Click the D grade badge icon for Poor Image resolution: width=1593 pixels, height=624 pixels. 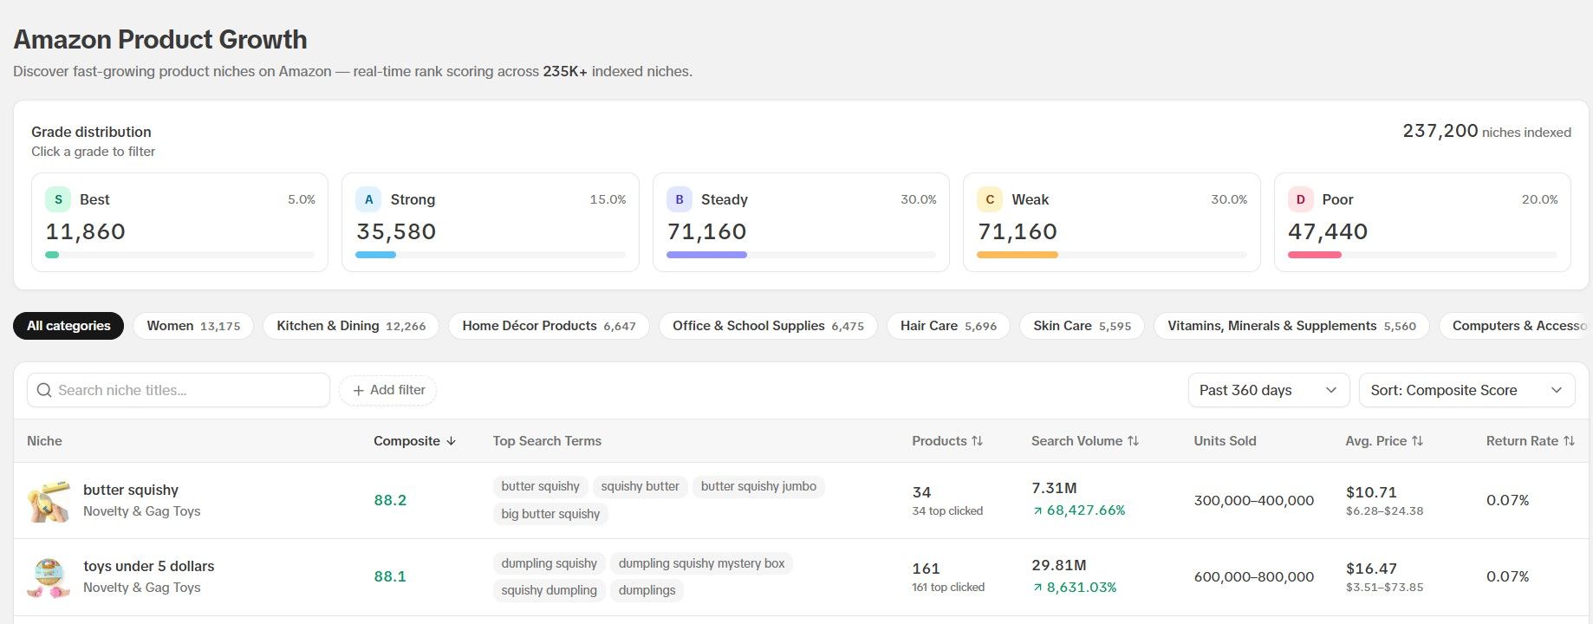pos(1300,199)
